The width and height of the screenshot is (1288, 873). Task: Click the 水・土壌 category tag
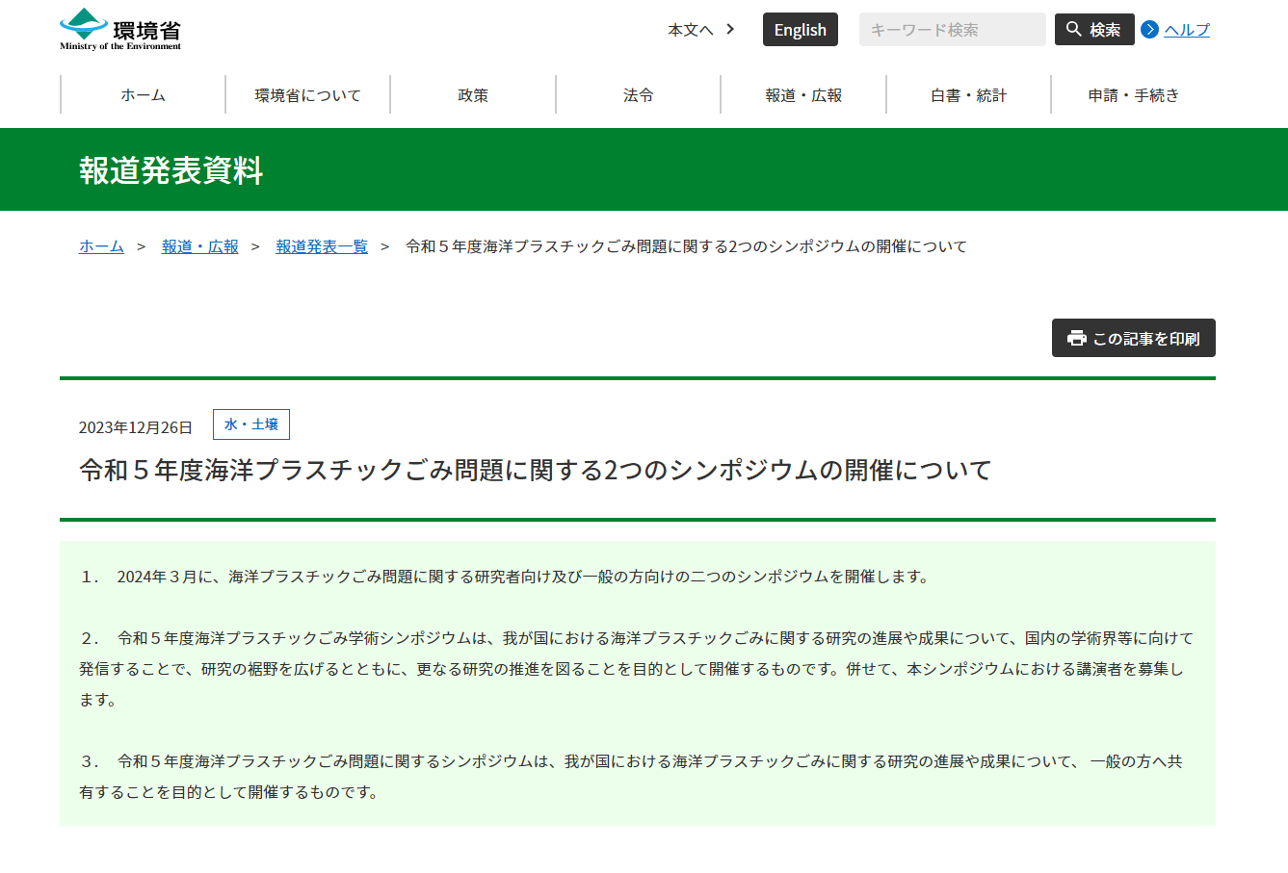tap(250, 424)
